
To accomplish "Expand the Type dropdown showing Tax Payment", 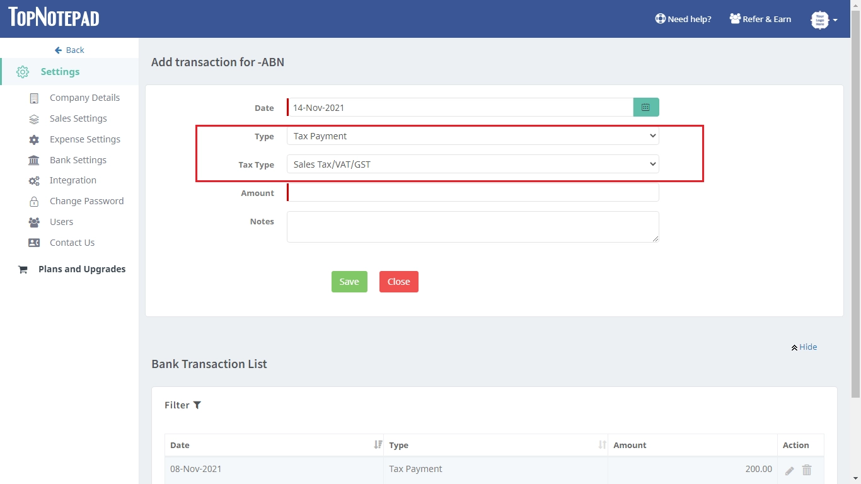I will click(472, 136).
